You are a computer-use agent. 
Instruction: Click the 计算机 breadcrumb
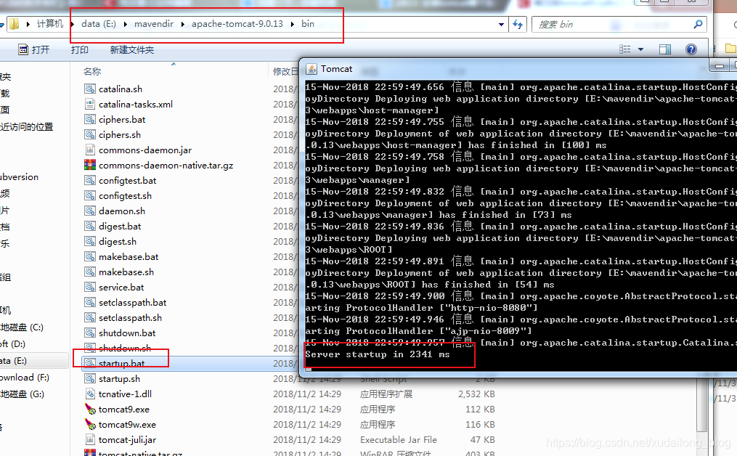click(50, 23)
